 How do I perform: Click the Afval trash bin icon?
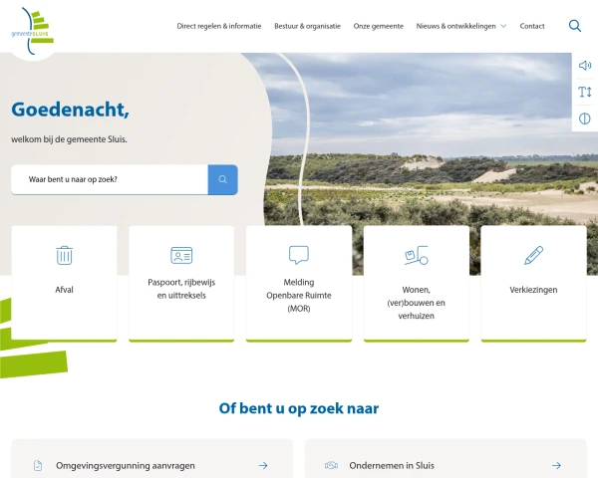(x=64, y=255)
